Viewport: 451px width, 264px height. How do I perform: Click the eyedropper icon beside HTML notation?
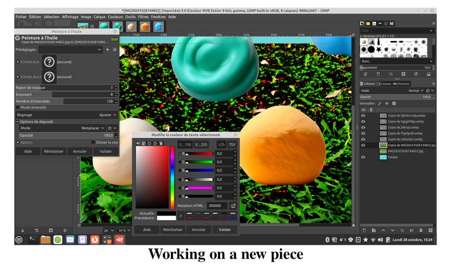point(233,205)
